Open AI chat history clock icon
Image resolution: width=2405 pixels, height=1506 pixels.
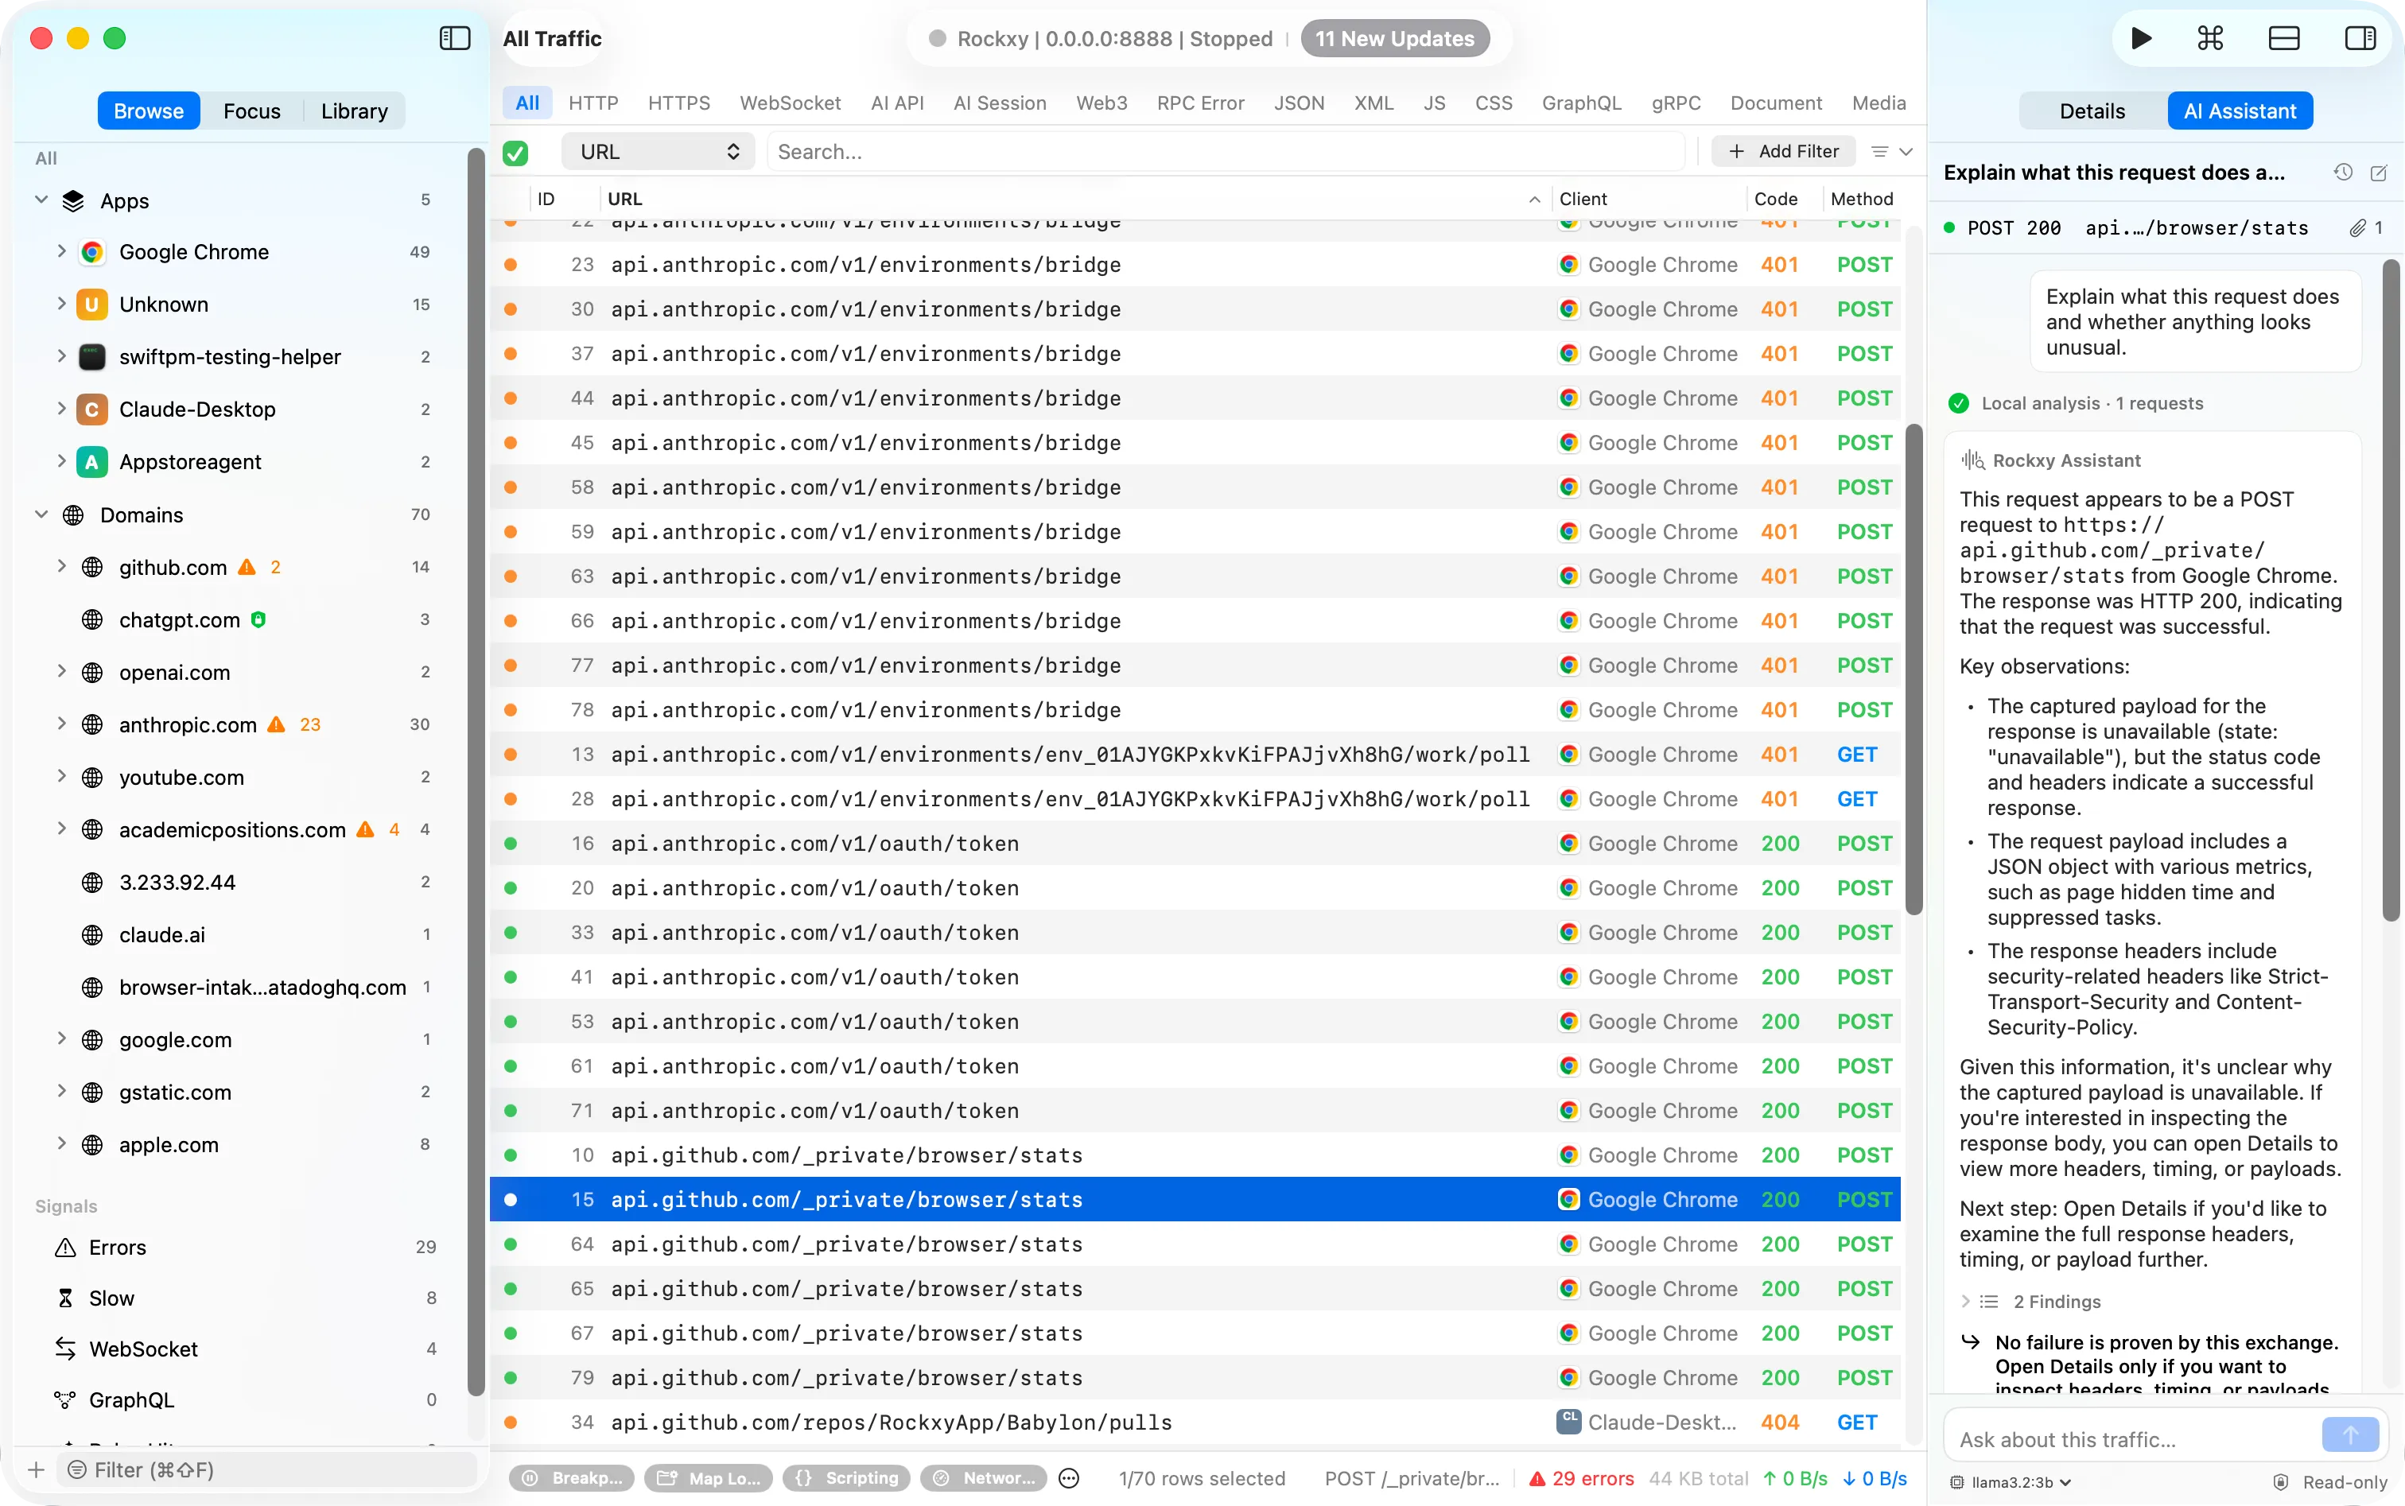[x=2342, y=173]
